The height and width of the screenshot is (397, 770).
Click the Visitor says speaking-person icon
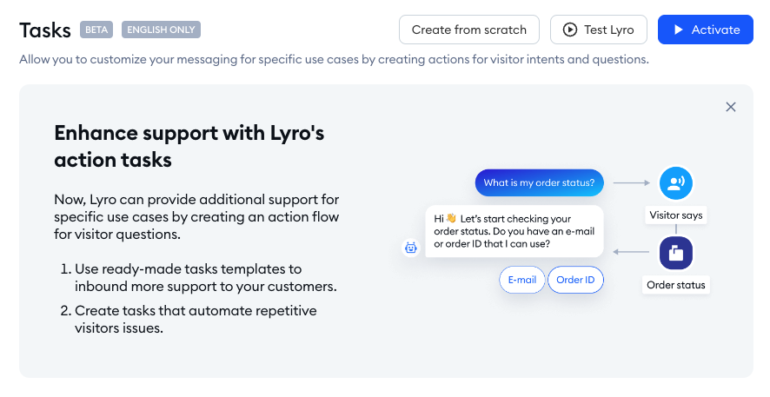point(676,183)
